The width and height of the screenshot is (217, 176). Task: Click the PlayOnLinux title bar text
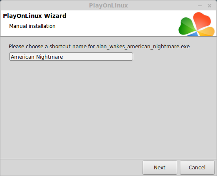(108, 5)
